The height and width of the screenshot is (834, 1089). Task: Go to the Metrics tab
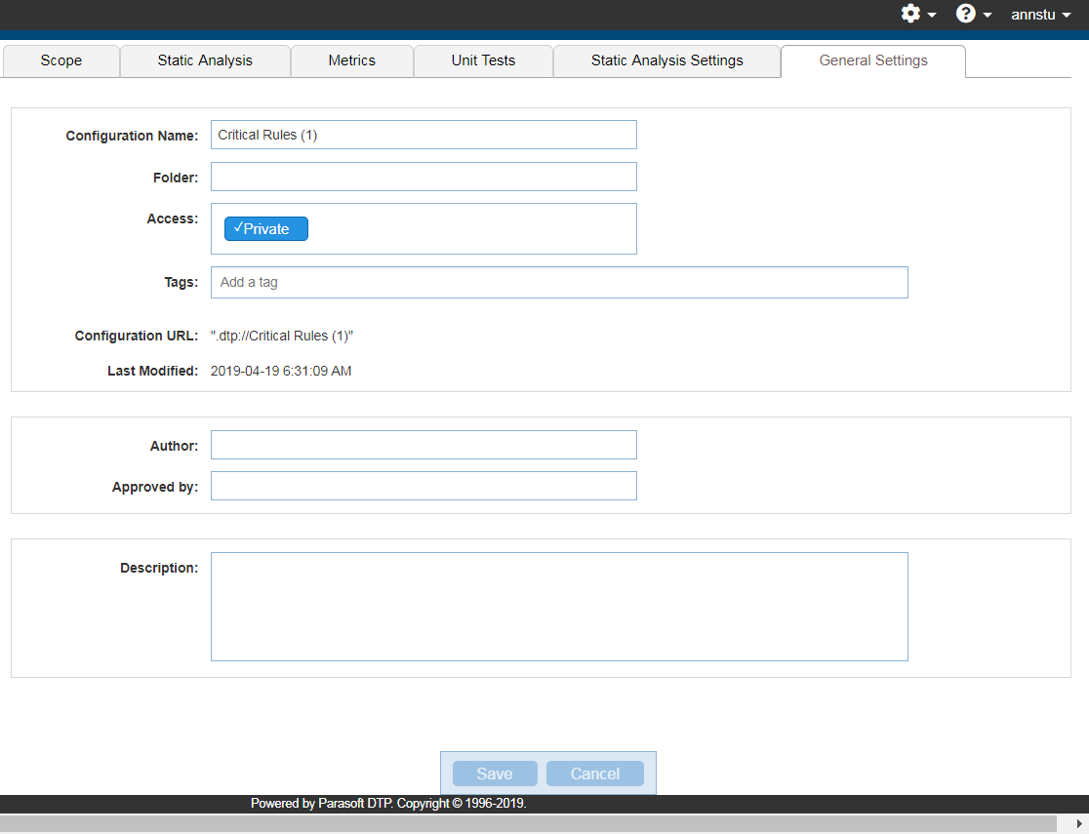coord(352,61)
